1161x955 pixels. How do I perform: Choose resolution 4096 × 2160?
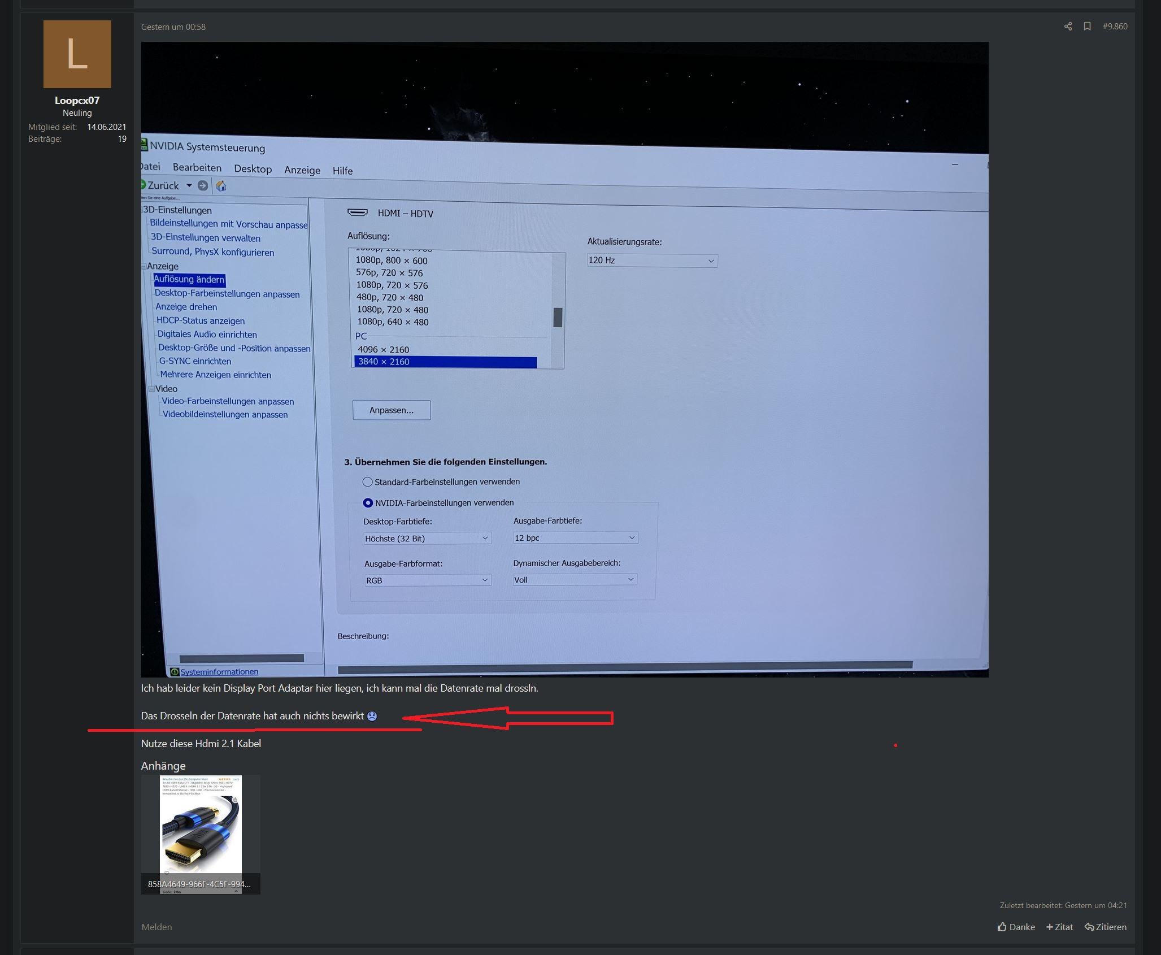coord(384,350)
